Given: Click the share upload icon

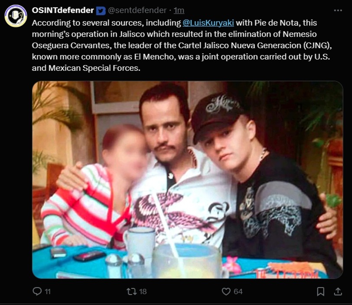Looking at the screenshot, I should pyautogui.click(x=338, y=292).
